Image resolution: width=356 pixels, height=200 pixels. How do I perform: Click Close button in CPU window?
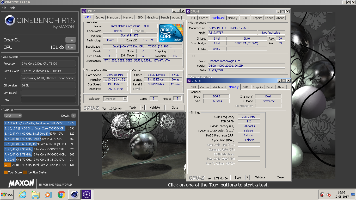pyautogui.click(x=175, y=108)
